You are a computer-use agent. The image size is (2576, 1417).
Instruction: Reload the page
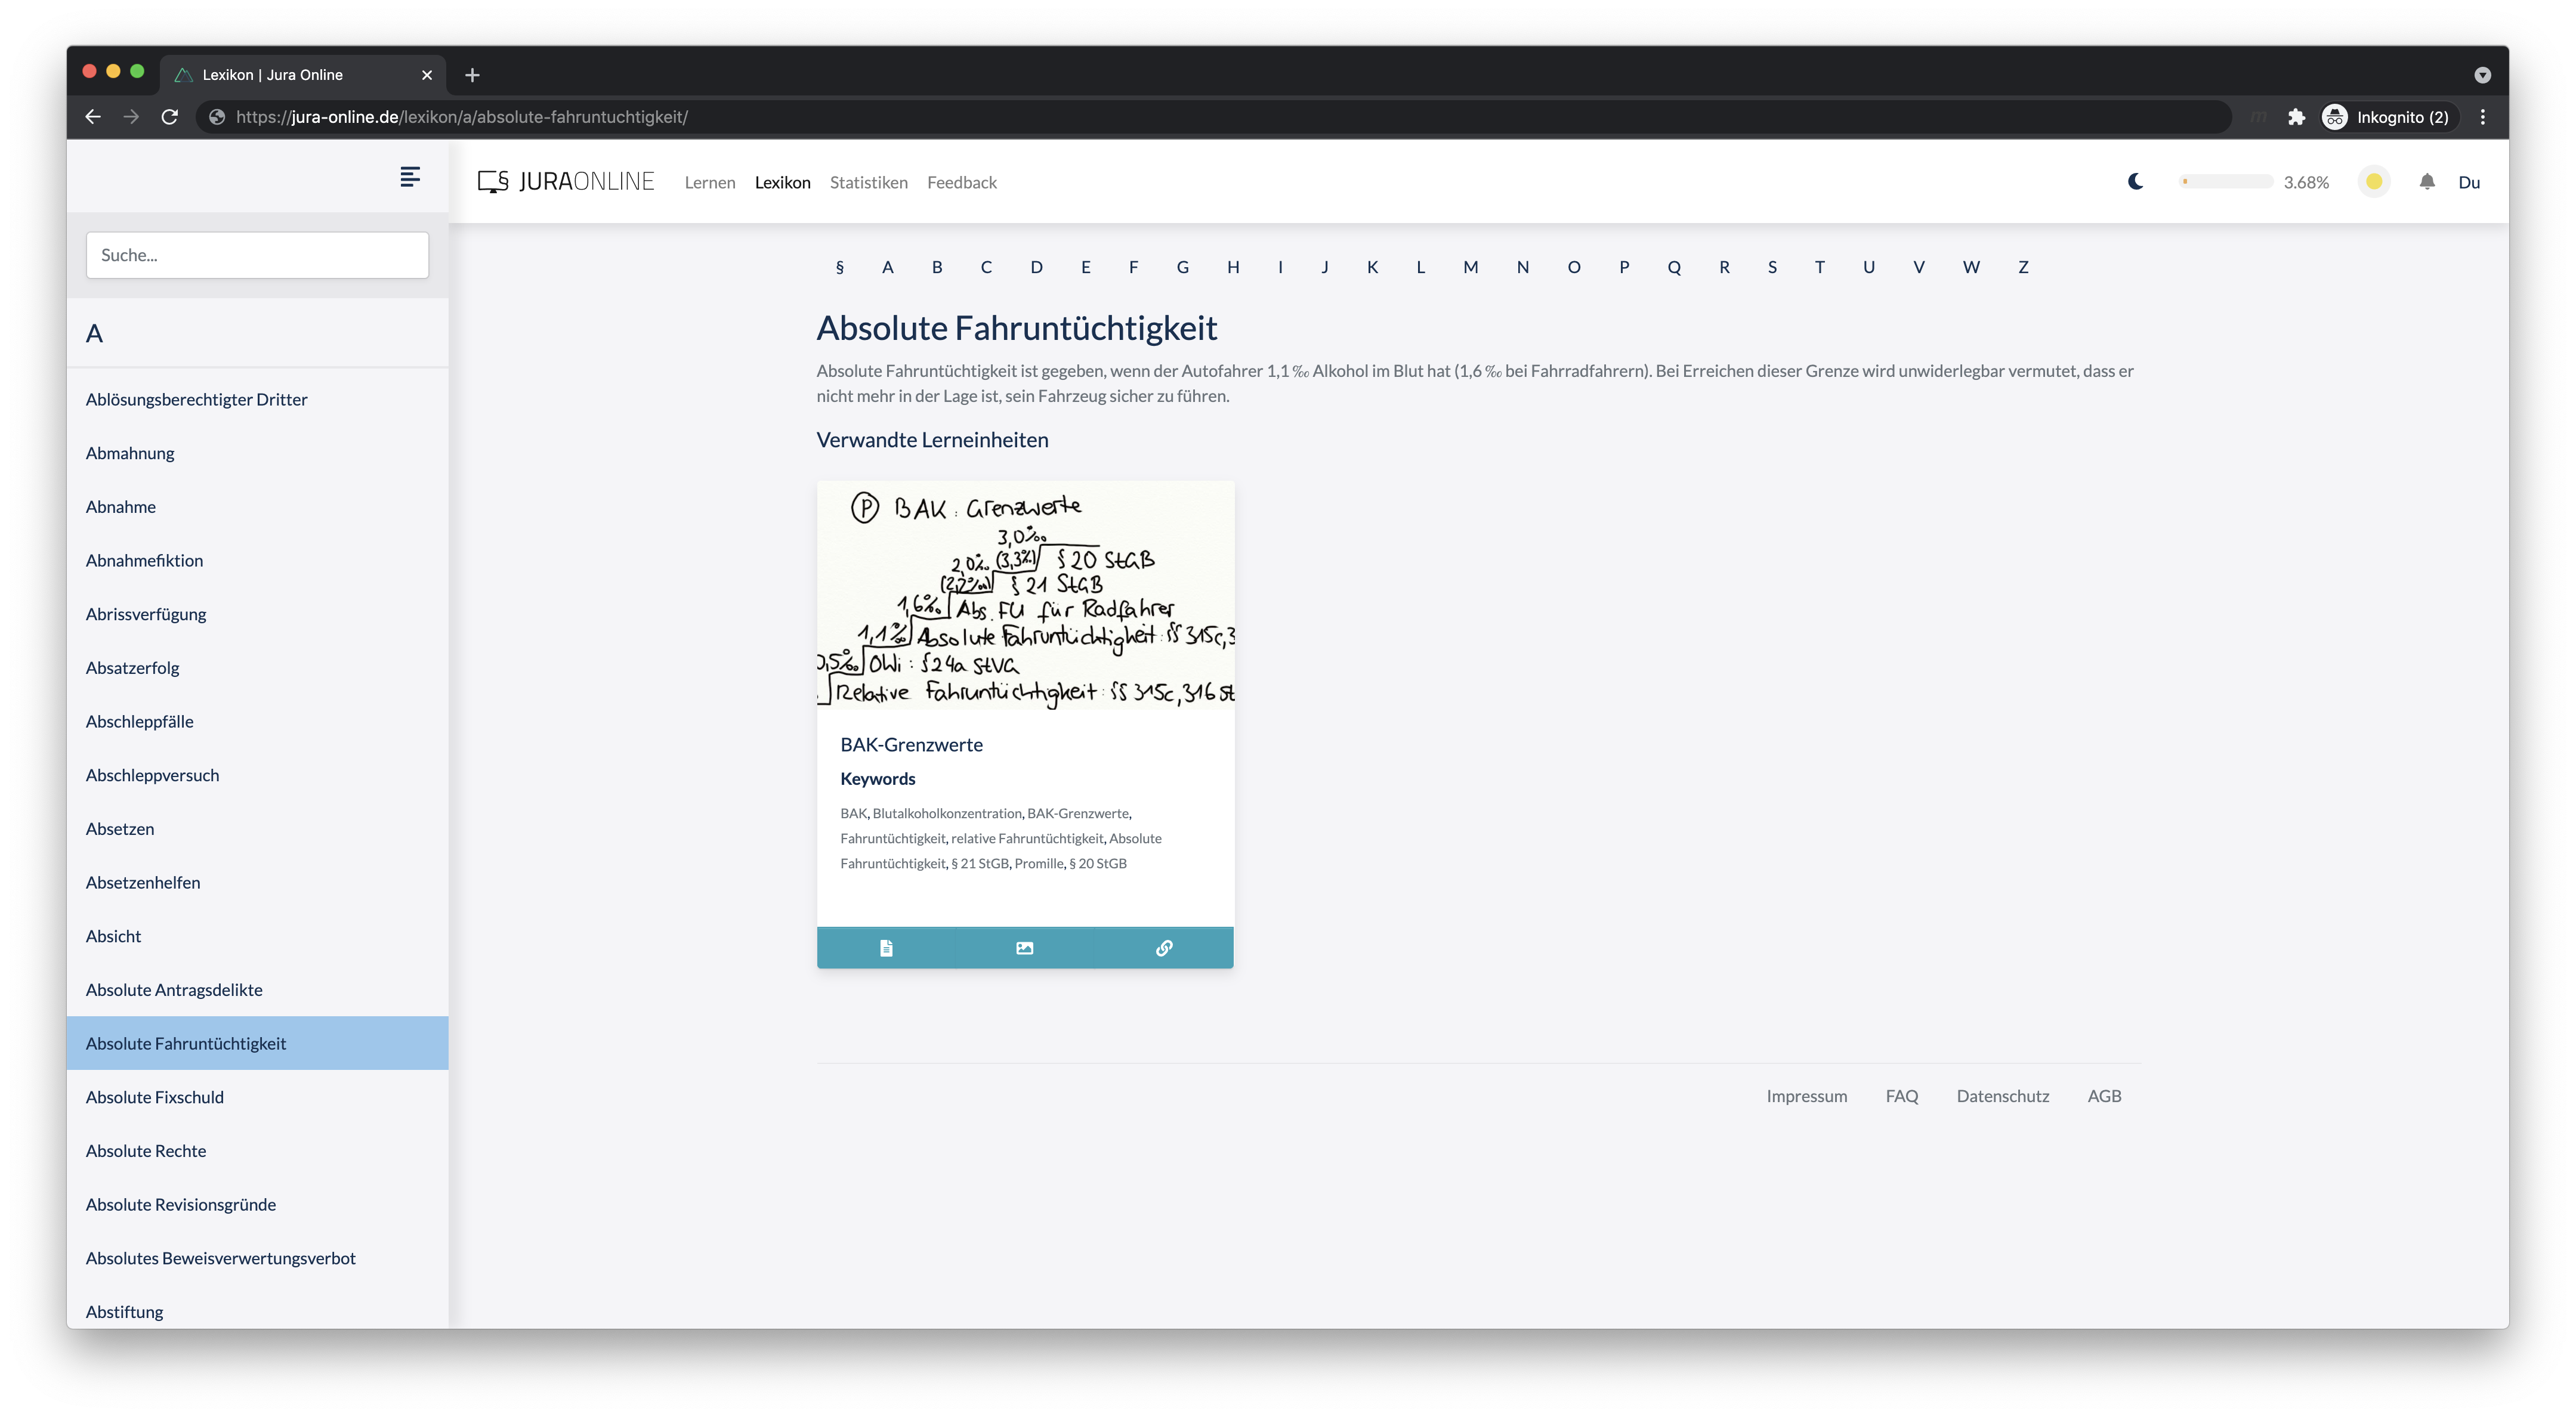click(170, 116)
